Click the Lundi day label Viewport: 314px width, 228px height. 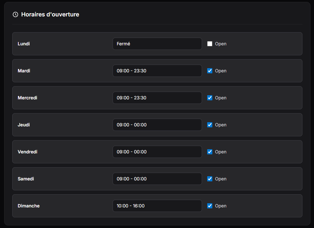tap(24, 44)
